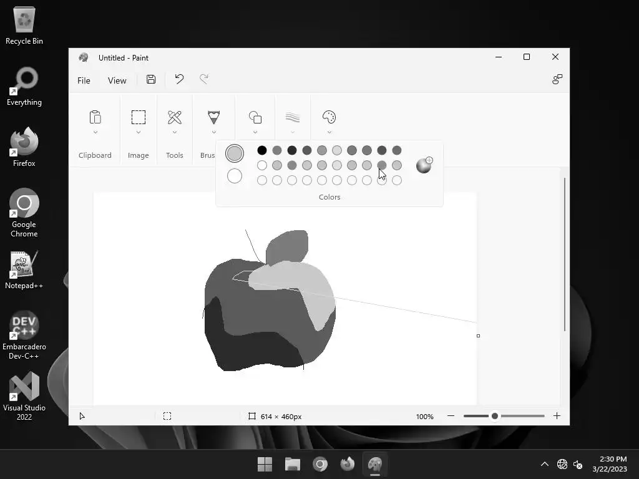Click the Clipboard paste icon
639x479 pixels.
(x=95, y=117)
